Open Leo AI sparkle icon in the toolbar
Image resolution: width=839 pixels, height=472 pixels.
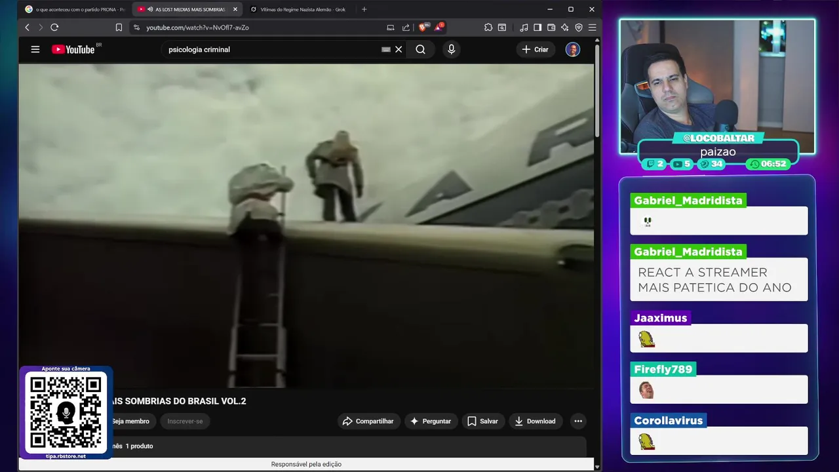pos(565,28)
